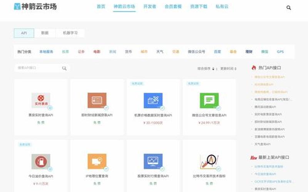
Task: Open 微信公众号文章信息API card title
Action: 209,115
